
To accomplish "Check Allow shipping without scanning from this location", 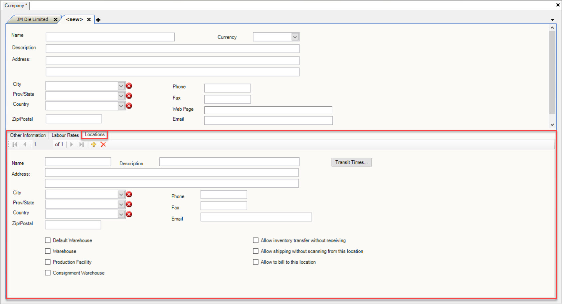I will [256, 251].
